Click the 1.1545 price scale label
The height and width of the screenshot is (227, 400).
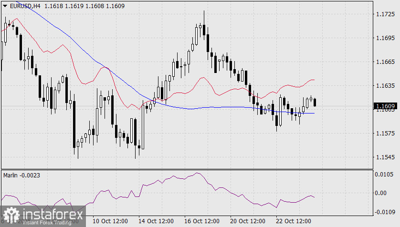(x=385, y=157)
